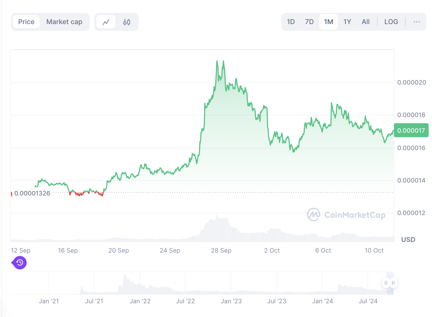Viewport: 432px width, 317px height.
Task: Click Jul '24 on the navigator timeline
Action: (x=368, y=301)
